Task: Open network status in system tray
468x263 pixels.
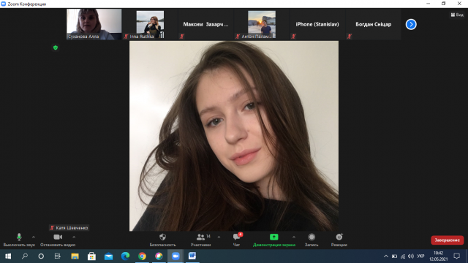Action: pos(403,256)
